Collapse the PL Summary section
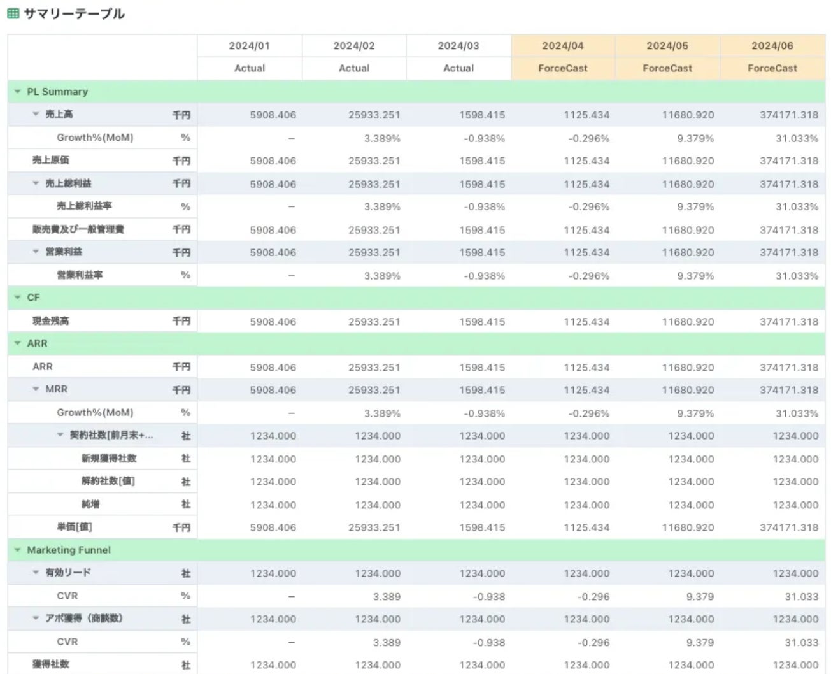This screenshot has height=674, width=831. click(18, 92)
